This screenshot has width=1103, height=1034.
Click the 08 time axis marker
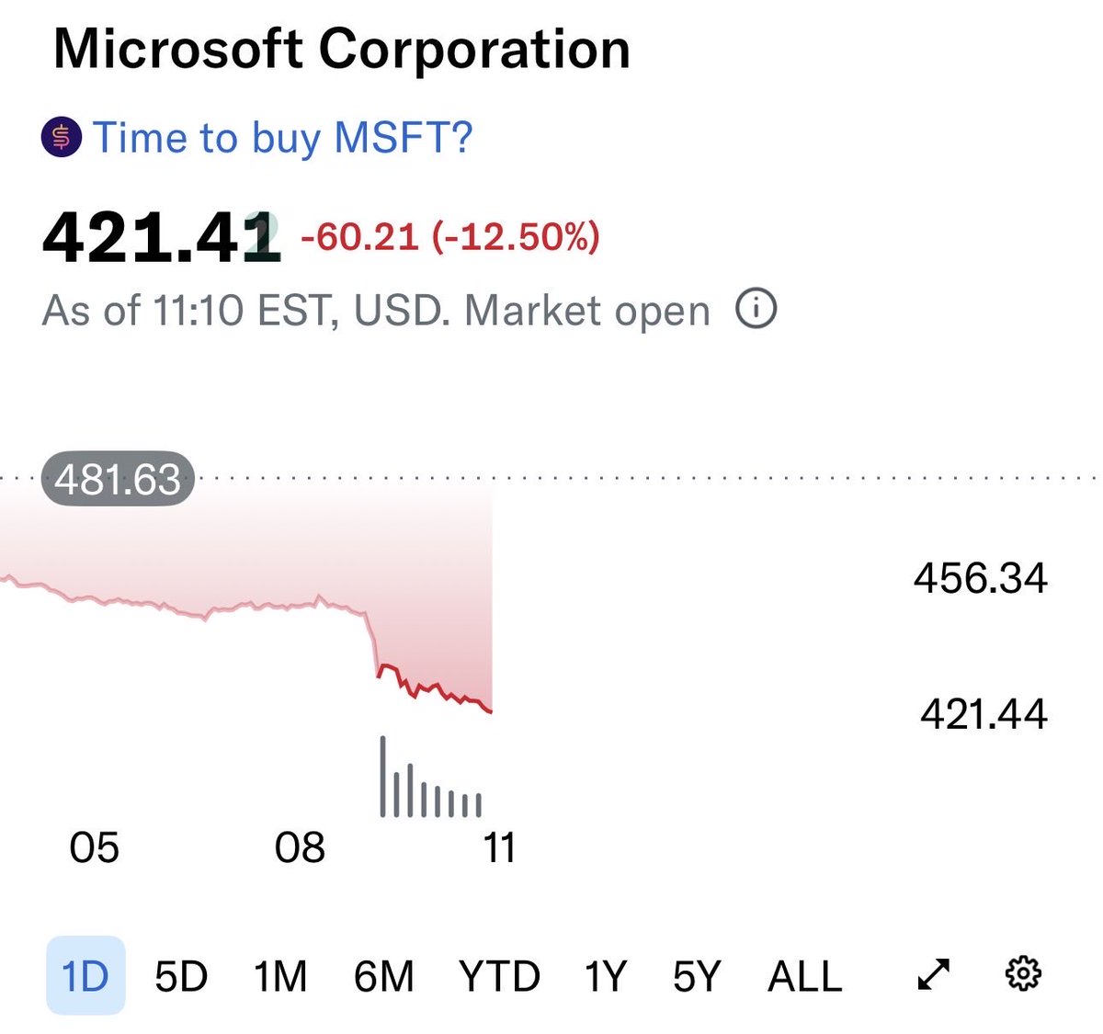(x=300, y=847)
